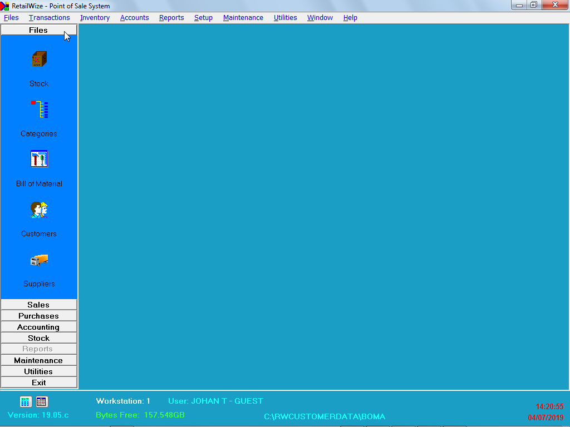Open the Suppliers truck icon
The image size is (570, 427).
click(39, 260)
